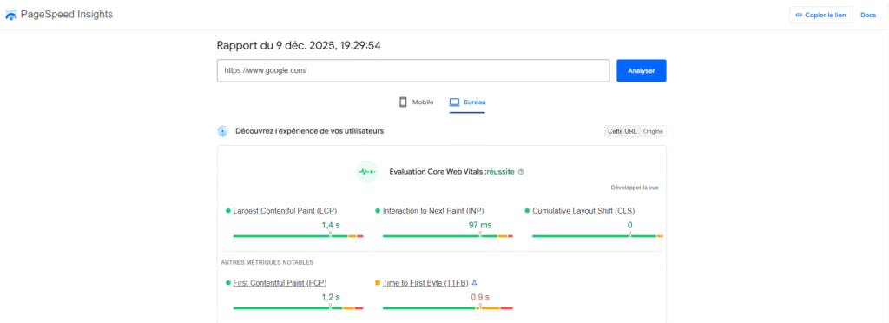Click the AUTRES MÉTRIQUES NOTABLES label
The height and width of the screenshot is (323, 889).
point(267,262)
